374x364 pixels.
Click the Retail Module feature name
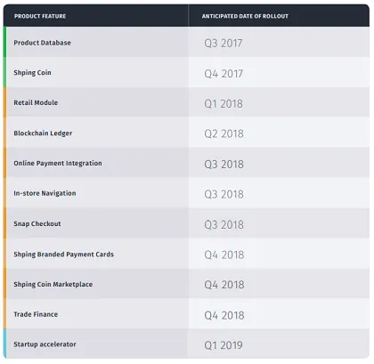[x=36, y=102]
